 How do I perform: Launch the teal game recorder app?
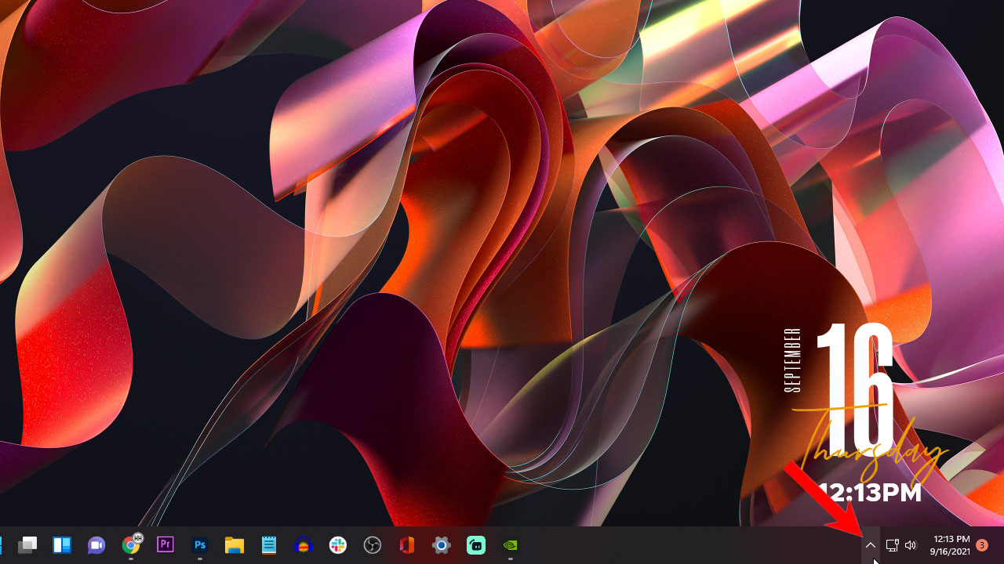pyautogui.click(x=475, y=544)
